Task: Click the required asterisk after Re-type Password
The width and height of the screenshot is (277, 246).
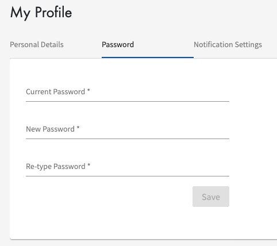Action: point(89,165)
